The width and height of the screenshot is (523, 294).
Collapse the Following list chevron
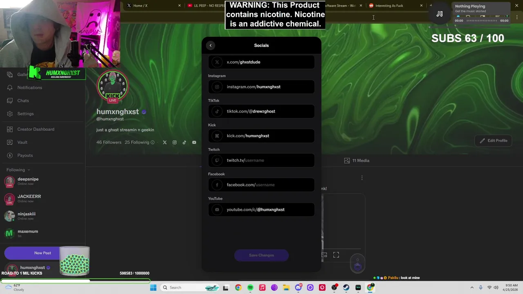pos(29,170)
